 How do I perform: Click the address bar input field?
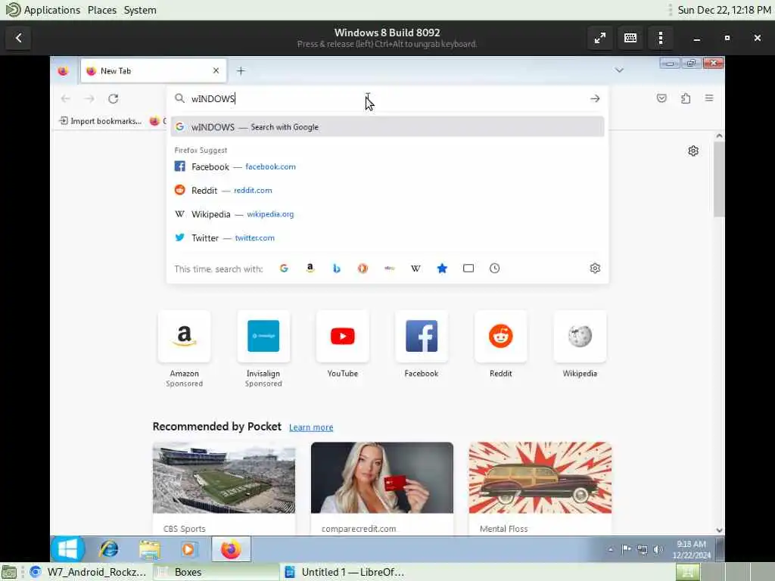[x=387, y=98]
